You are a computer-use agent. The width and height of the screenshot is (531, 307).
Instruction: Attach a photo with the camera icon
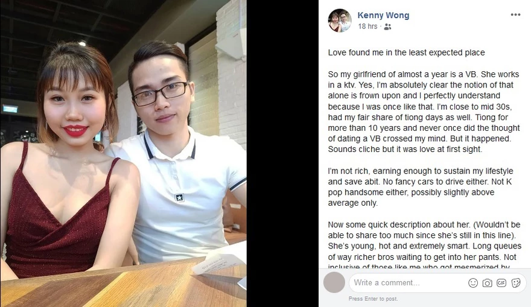click(487, 283)
